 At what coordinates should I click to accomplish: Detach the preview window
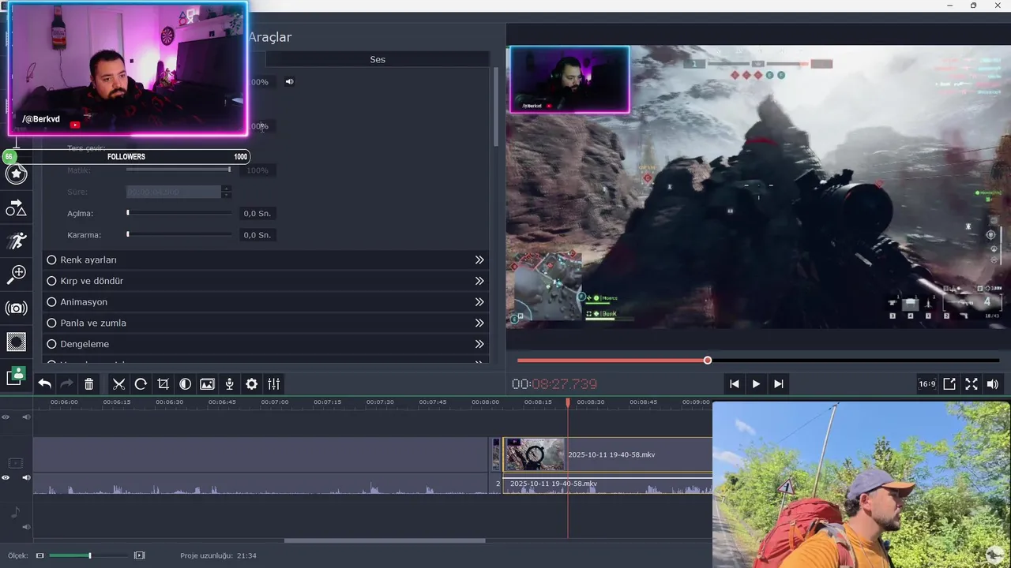[949, 384]
